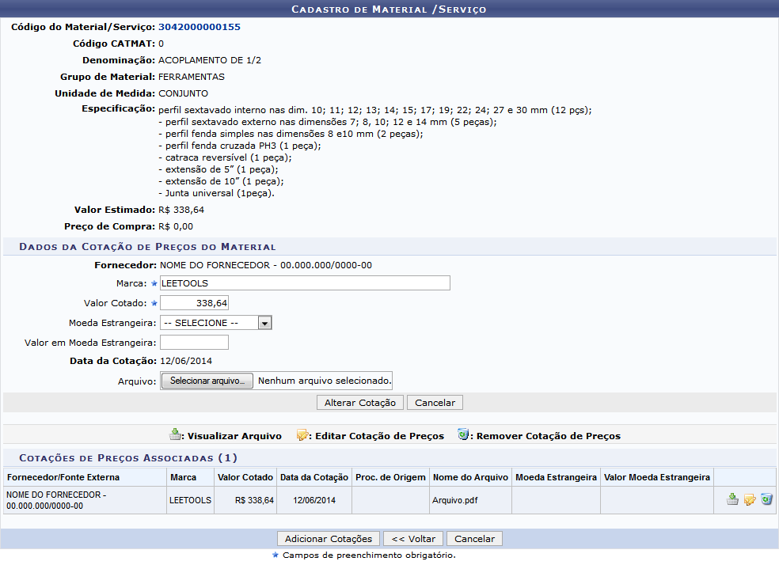This screenshot has width=779, height=565.
Task: Click the legend icon beside 'Remover Cotação de Preços'
Action: pos(463,435)
